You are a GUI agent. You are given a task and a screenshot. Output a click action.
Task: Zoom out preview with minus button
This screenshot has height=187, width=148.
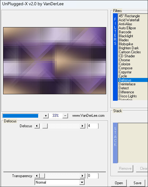click(65, 116)
